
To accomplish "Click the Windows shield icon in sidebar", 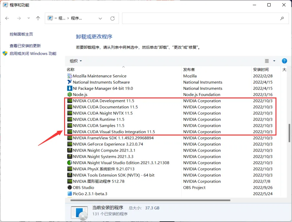I will pyautogui.click(x=5, y=54).
